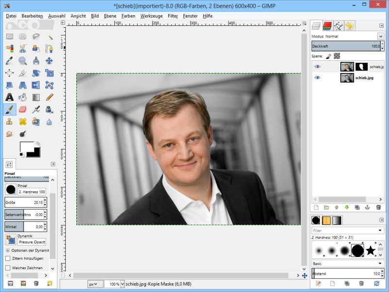
Task: Anchor the floating layer with anchor button
Action: click(x=368, y=208)
